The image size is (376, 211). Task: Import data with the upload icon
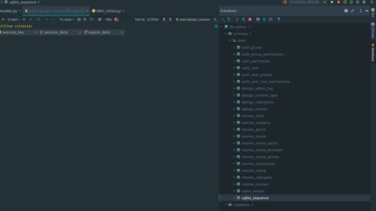click(x=170, y=19)
